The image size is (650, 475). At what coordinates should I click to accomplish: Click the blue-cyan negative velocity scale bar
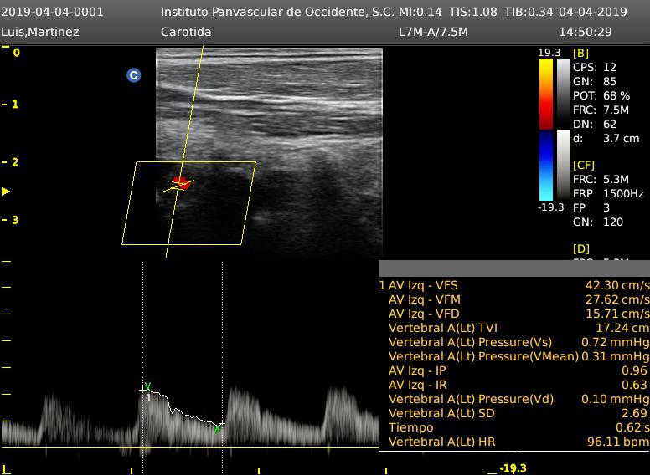click(x=546, y=166)
